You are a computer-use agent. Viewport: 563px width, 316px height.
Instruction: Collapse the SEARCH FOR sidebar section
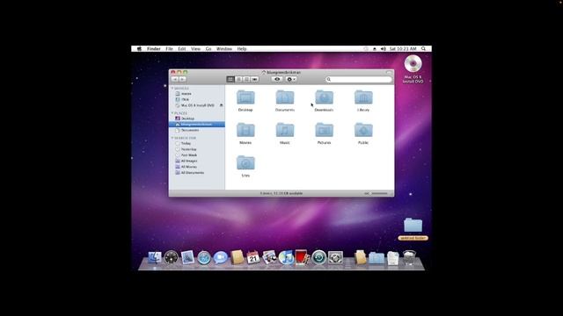172,138
